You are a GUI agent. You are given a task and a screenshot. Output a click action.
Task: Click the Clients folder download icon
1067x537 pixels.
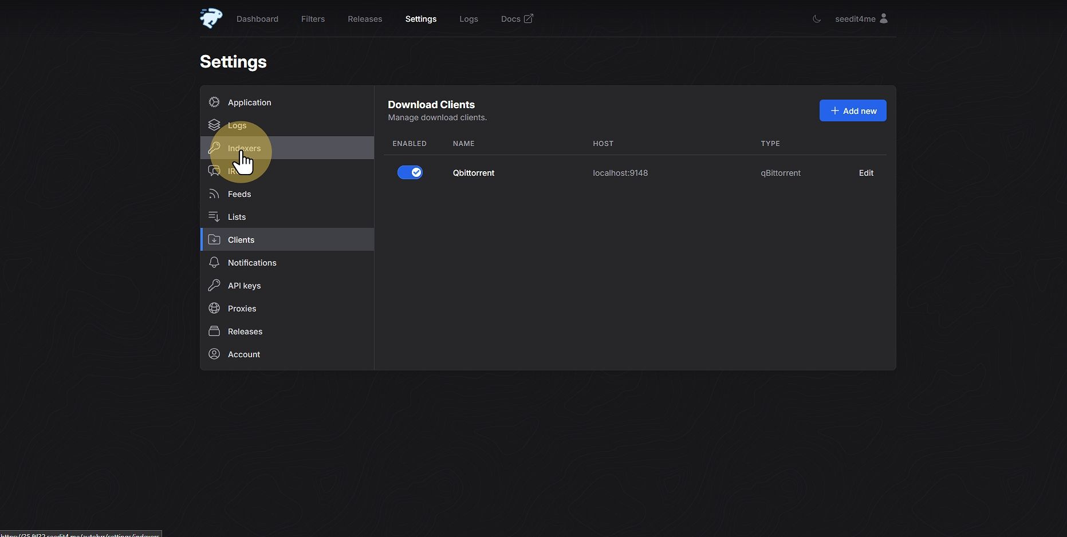click(x=214, y=239)
